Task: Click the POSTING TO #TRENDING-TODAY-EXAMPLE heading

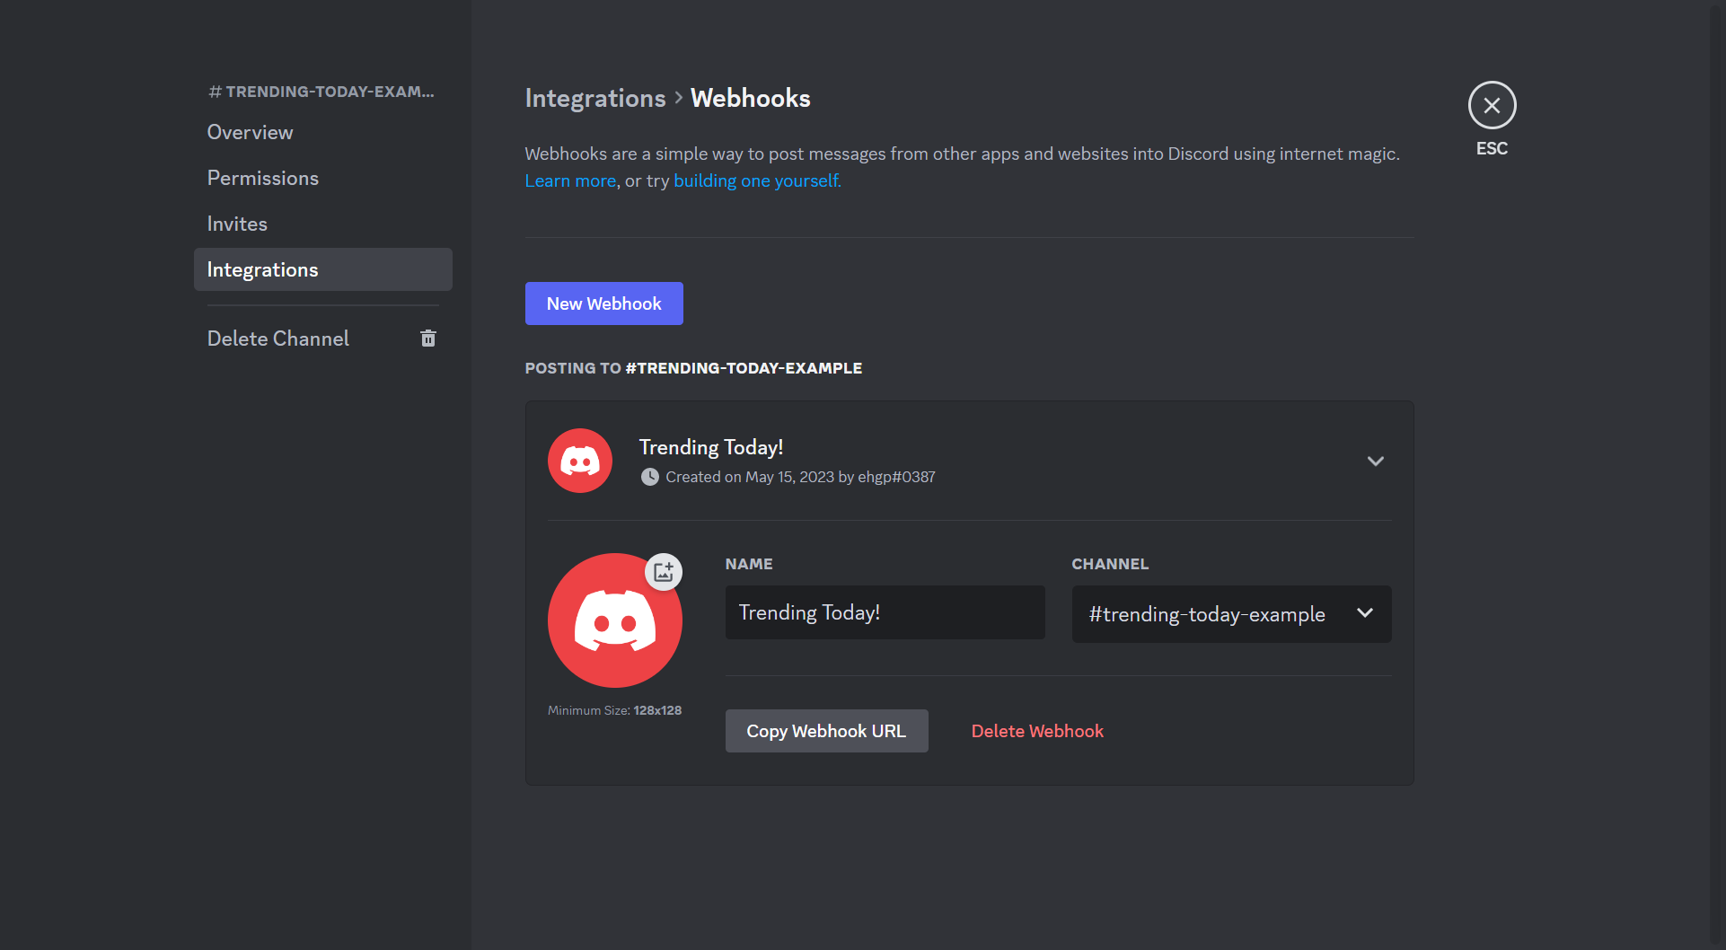Action: pos(693,368)
